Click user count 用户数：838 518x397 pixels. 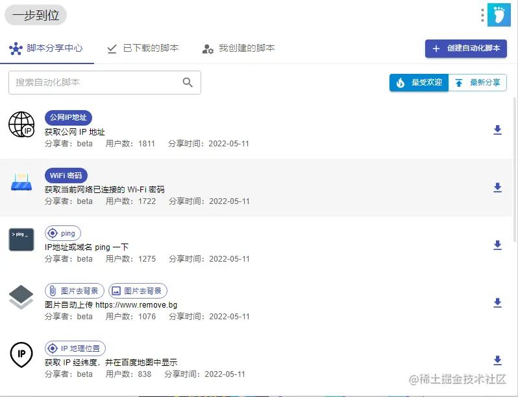[128, 374]
